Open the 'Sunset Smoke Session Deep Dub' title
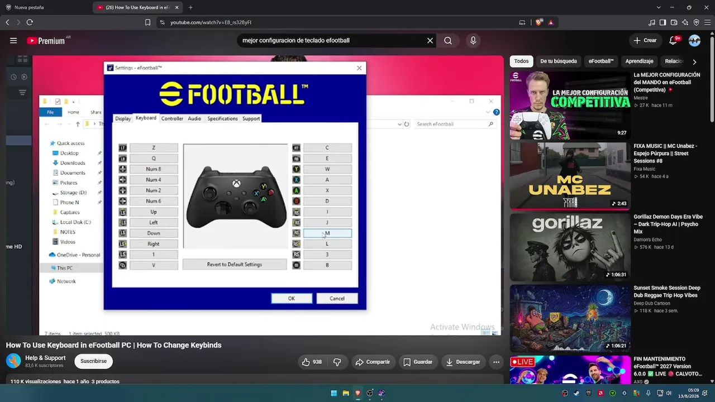Screen dimensions: 715x402 pos(667,291)
